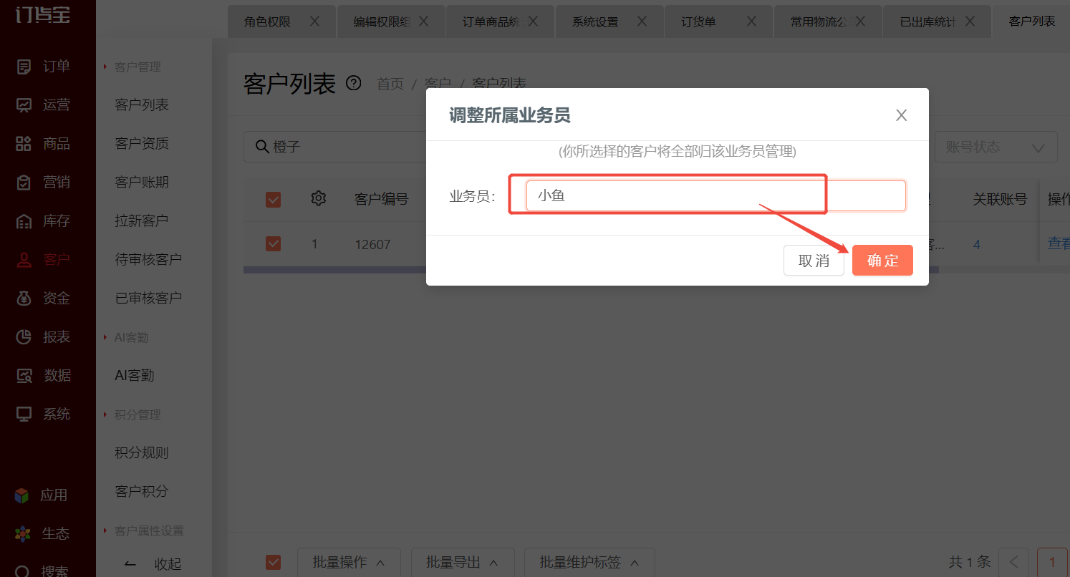This screenshot has width=1070, height=577.
Task: Expand the 批量导出 menu
Action: coord(462,563)
